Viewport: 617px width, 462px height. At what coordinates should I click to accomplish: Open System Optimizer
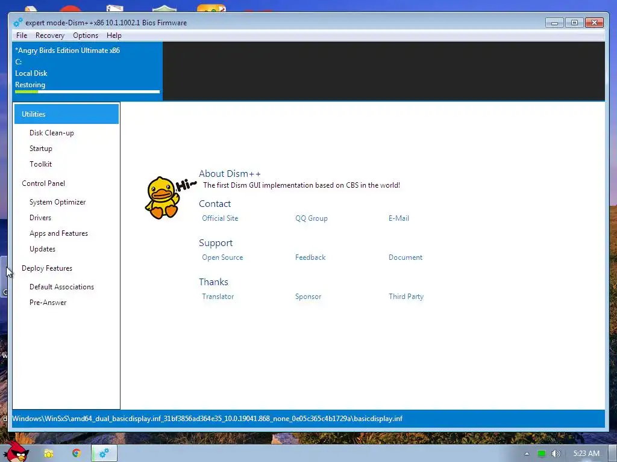tap(57, 202)
